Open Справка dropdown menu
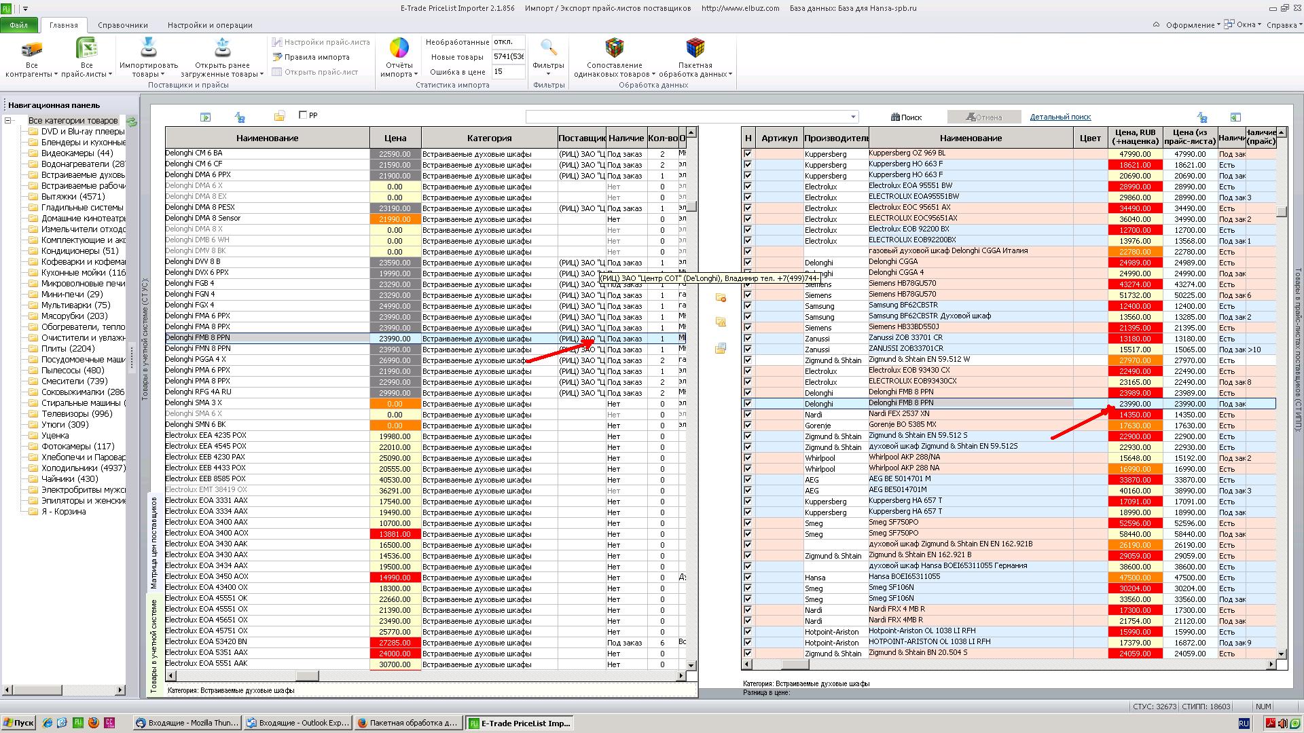1304x733 pixels. tap(1284, 25)
